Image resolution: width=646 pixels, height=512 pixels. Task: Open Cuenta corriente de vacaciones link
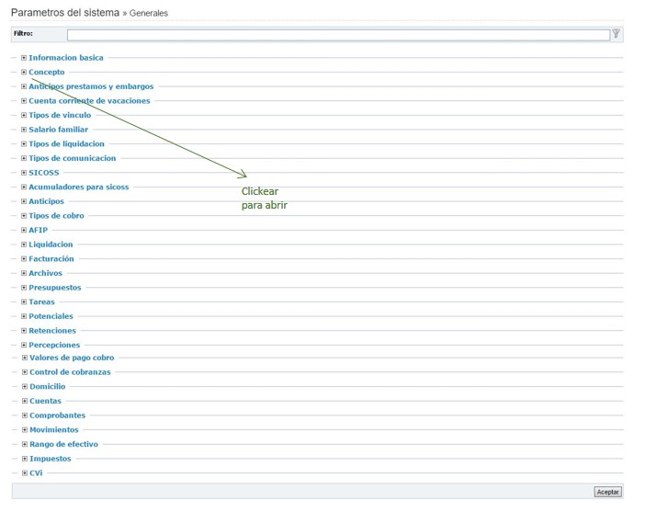click(x=88, y=101)
